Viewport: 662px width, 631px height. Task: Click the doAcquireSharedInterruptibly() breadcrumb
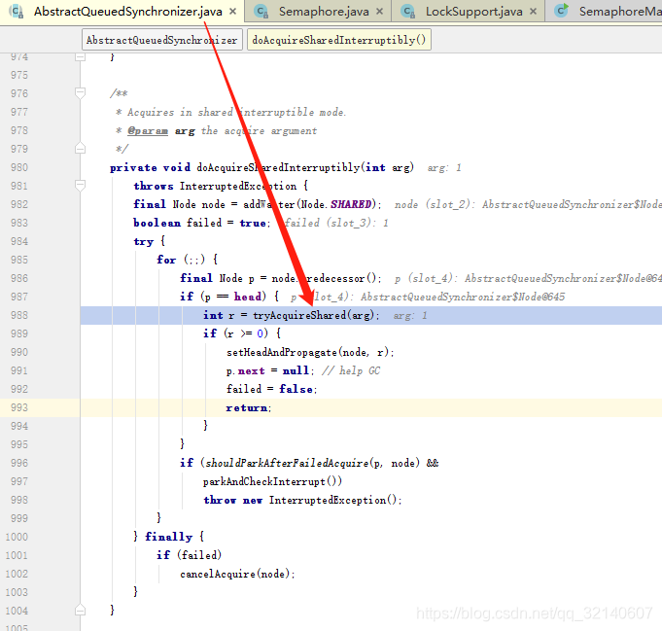(x=339, y=40)
